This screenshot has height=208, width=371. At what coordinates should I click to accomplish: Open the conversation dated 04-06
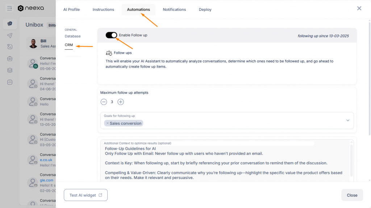pyautogui.click(x=41, y=84)
